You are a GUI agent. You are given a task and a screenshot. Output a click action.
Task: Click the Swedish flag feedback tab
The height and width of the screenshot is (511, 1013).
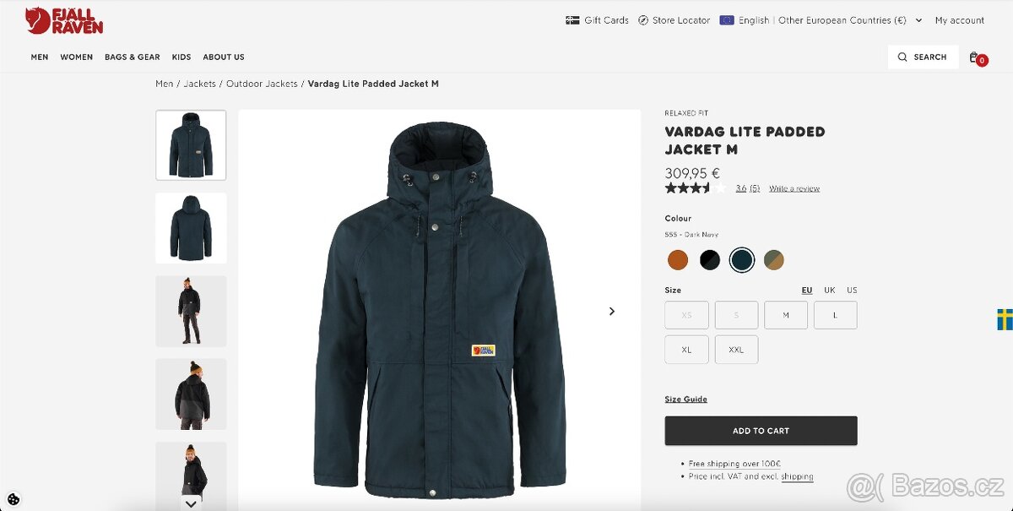coord(1005,321)
